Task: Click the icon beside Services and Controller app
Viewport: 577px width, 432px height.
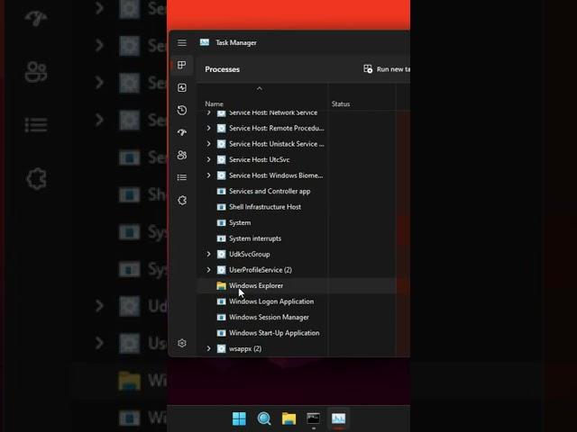Action: [221, 192]
